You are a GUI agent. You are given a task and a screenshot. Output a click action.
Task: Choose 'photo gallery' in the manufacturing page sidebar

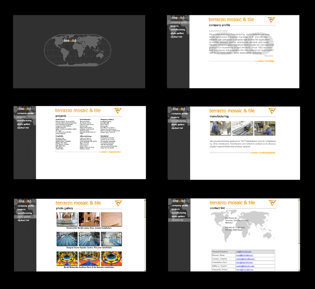click(178, 124)
